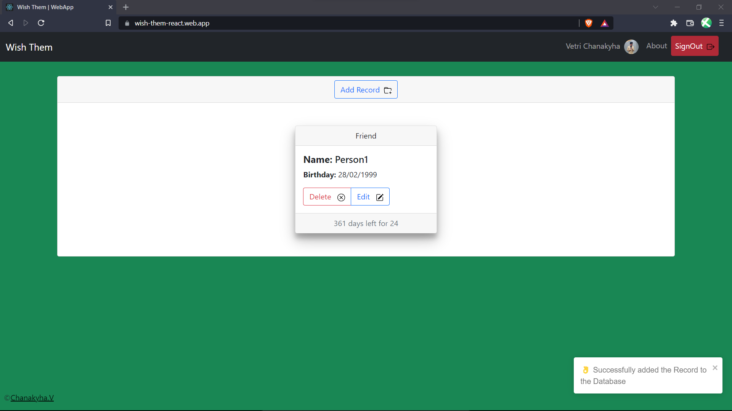Open the browser hamburger menu
The width and height of the screenshot is (732, 411).
(721, 23)
